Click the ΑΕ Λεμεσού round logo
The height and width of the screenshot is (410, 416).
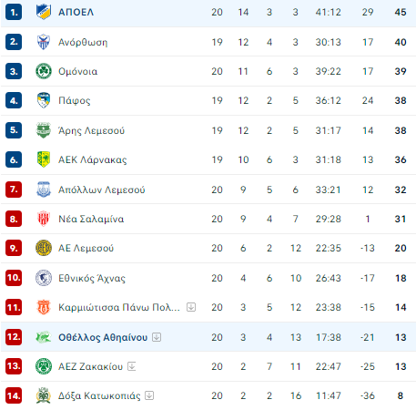point(44,248)
